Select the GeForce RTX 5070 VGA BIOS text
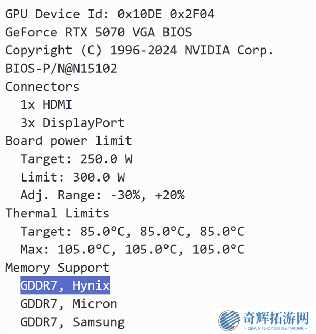Viewport: 316px width, 334px height. 98,32
